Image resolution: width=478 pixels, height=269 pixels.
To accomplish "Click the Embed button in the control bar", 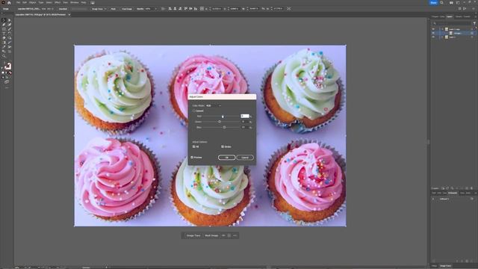I will tap(63, 9).
